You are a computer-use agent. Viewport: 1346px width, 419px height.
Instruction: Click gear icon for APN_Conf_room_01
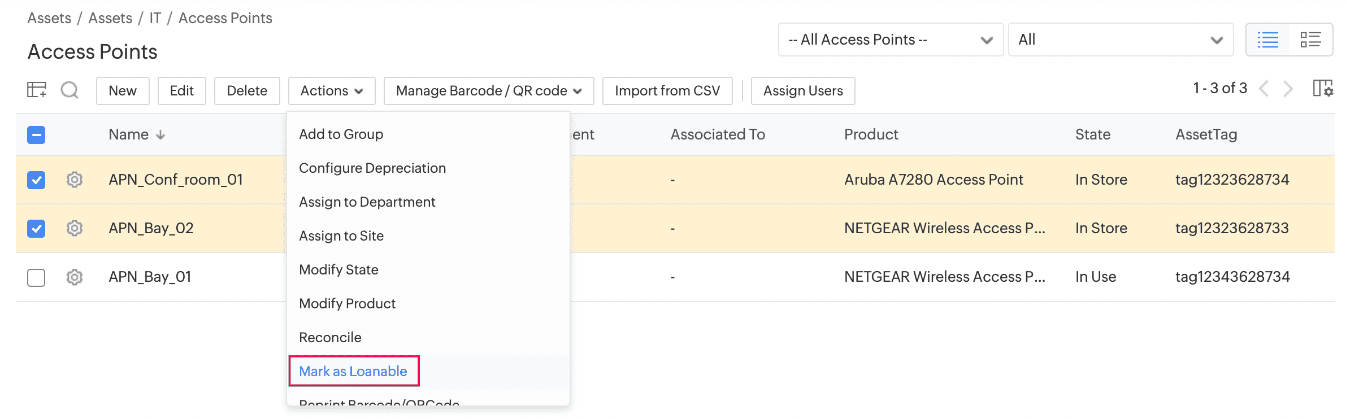click(75, 180)
